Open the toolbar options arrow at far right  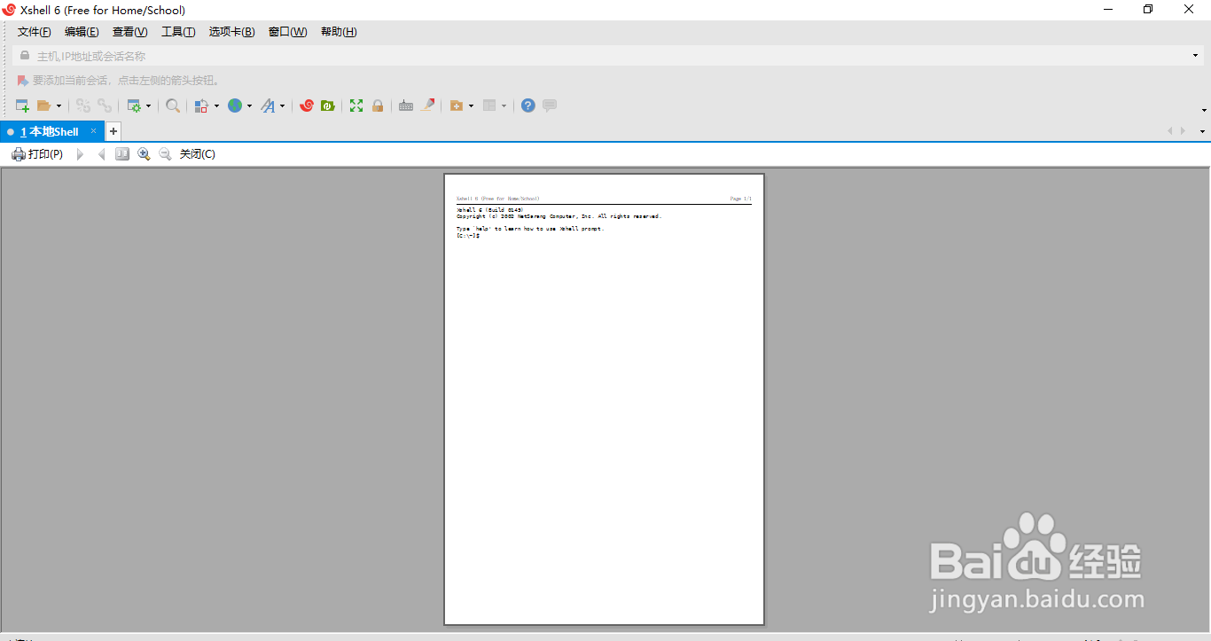coord(1204,110)
